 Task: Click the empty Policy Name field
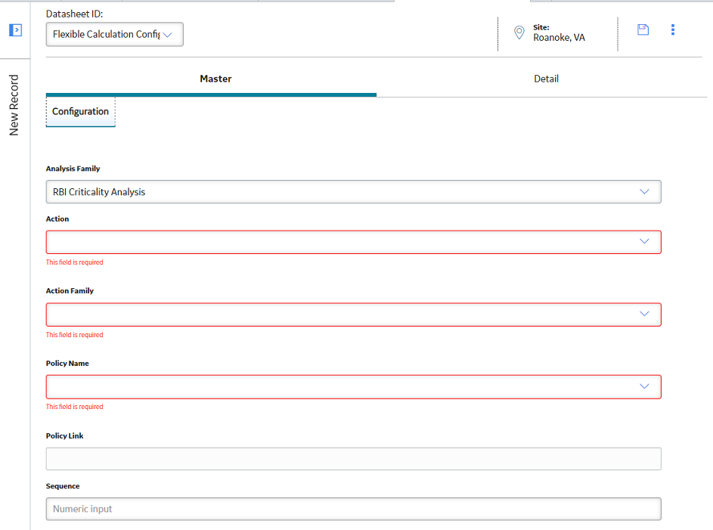353,387
